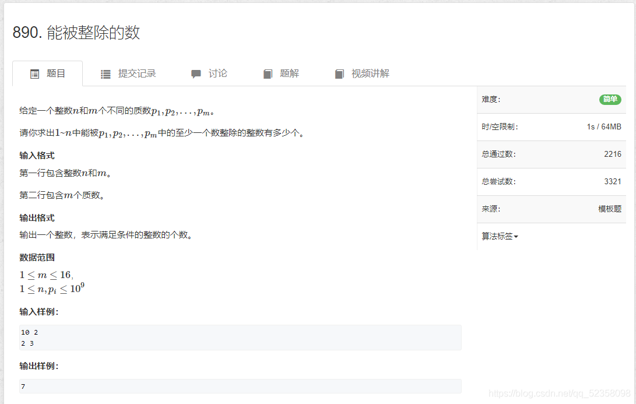Click the sample input code block
The width and height of the screenshot is (636, 404).
coord(240,338)
